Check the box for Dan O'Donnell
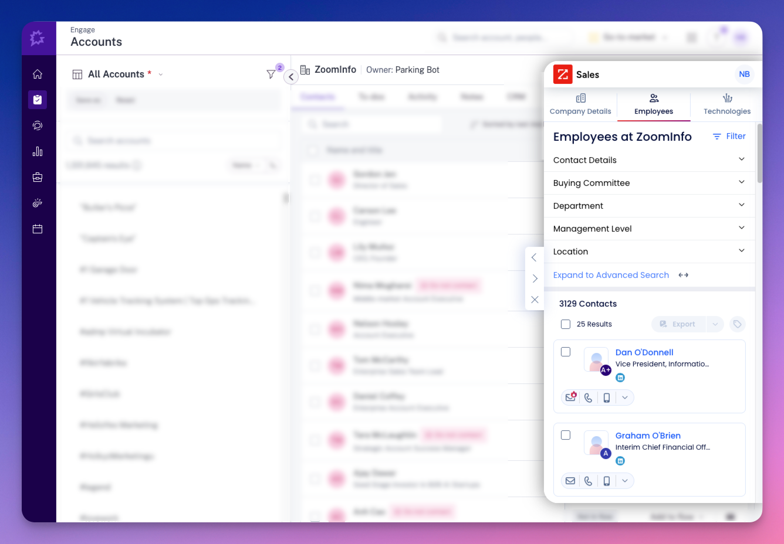 pos(566,352)
